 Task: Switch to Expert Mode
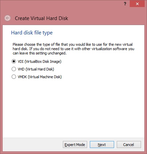tap(75, 145)
